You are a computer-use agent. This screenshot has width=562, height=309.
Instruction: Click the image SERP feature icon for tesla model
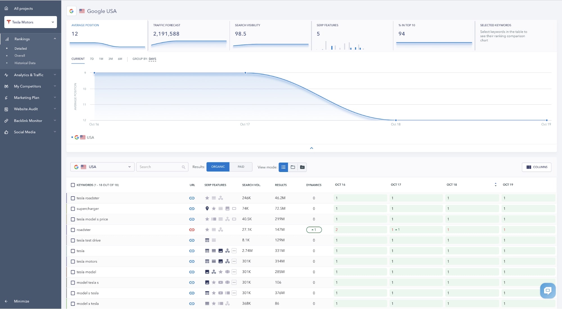207,272
